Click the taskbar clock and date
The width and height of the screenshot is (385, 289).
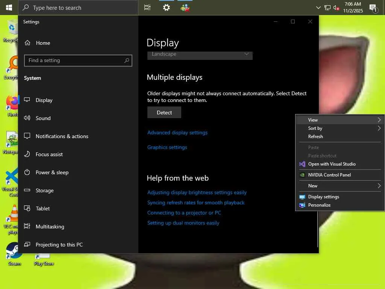tap(353, 8)
